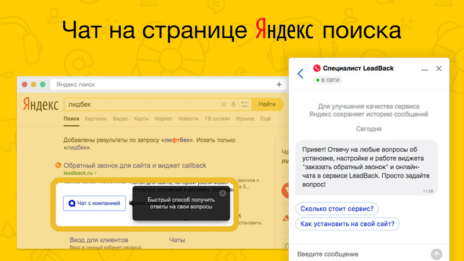Click the 'Найти' search button

(x=267, y=104)
